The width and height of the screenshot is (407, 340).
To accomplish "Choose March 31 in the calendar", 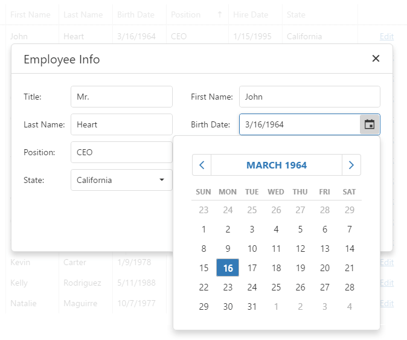I will click(x=252, y=307).
